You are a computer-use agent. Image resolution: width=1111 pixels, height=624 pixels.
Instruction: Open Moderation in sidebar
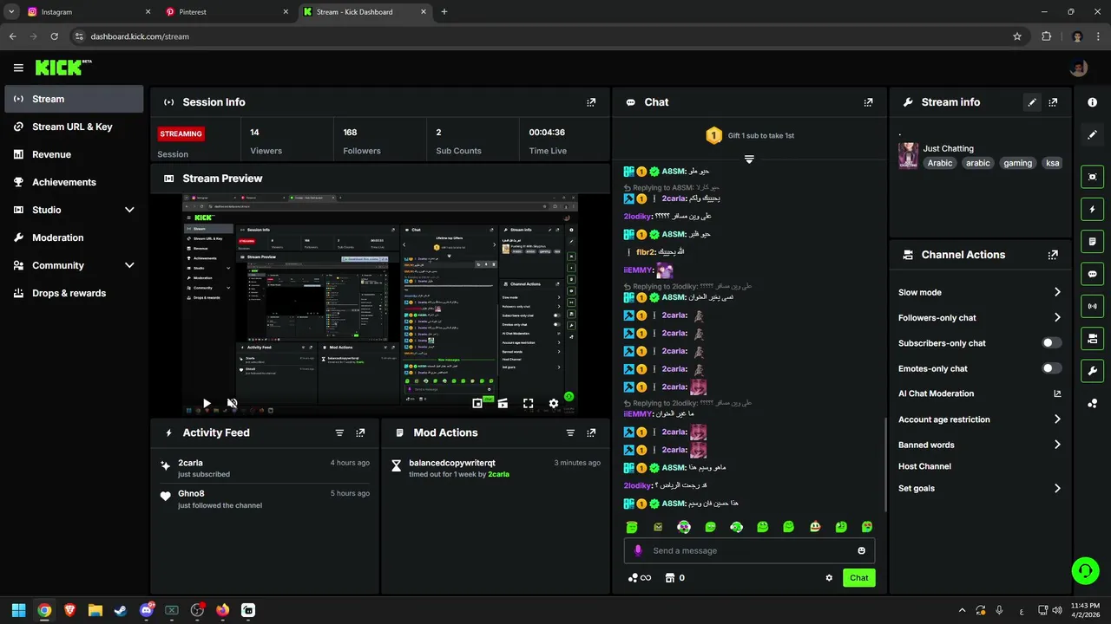click(74, 237)
